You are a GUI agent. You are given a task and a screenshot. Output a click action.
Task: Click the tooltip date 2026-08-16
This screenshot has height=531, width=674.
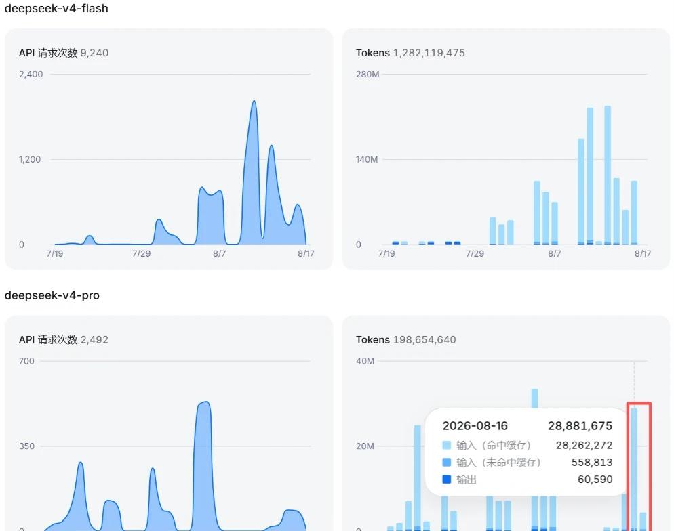tap(475, 426)
